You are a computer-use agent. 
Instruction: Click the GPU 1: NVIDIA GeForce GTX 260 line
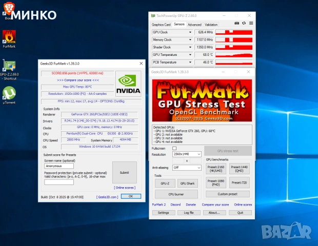click(x=184, y=131)
